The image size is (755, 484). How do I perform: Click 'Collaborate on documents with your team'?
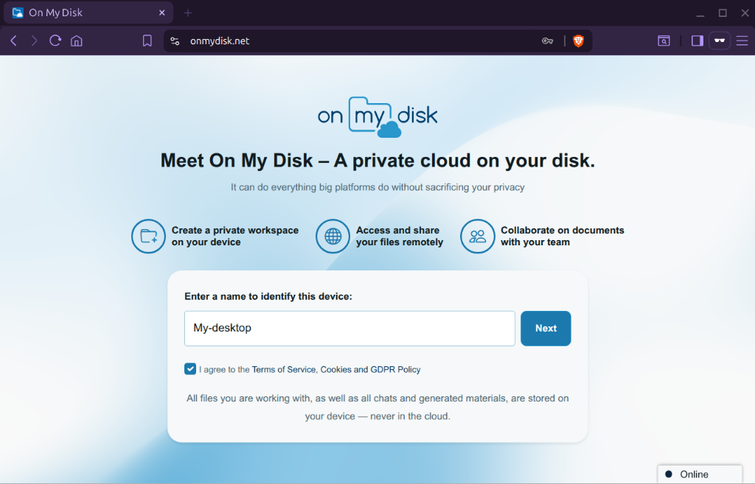tap(563, 236)
